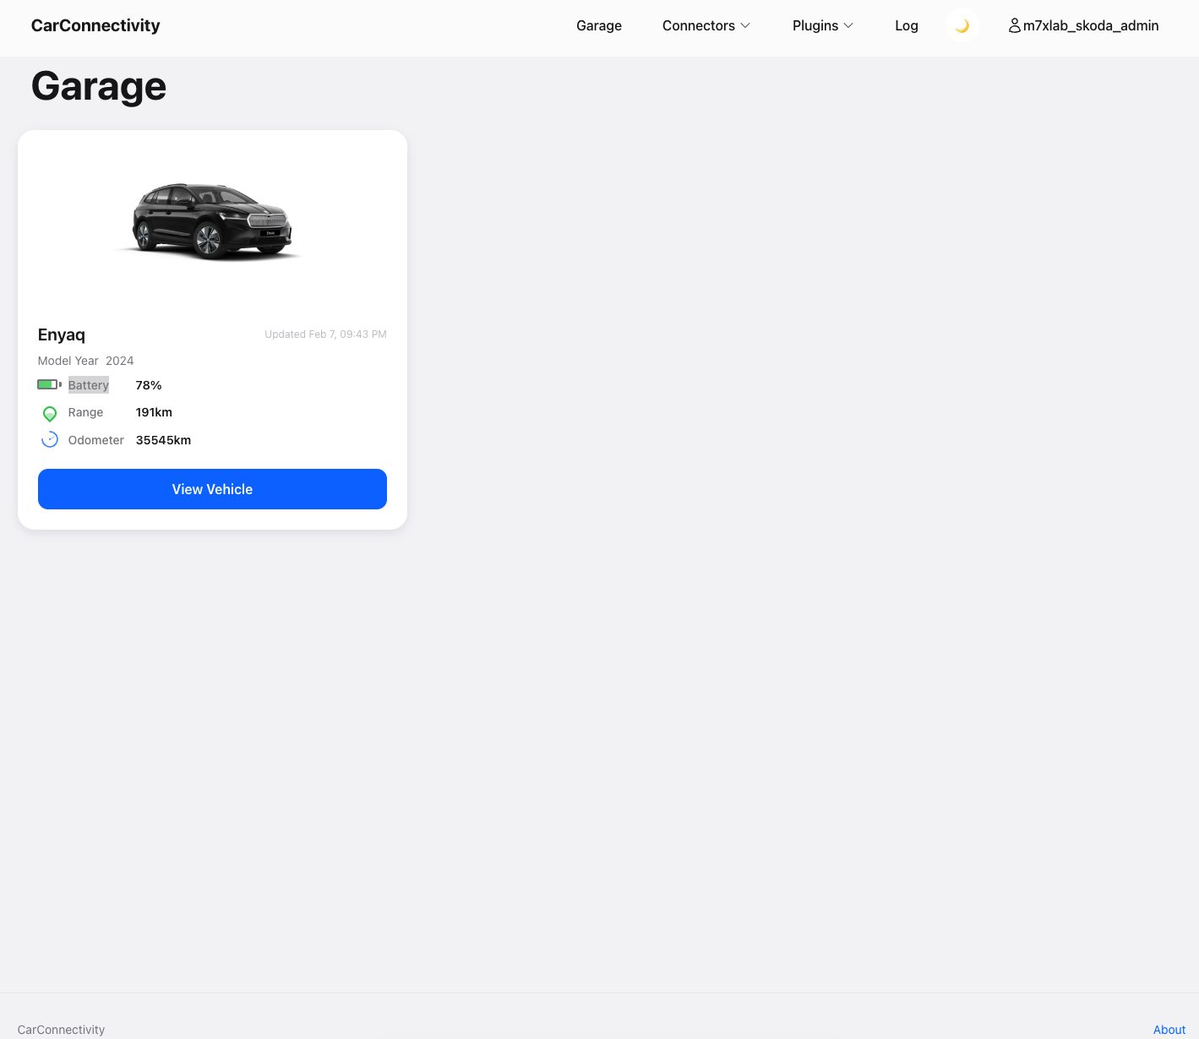The image size is (1199, 1039).
Task: Click the View Vehicle button
Action: click(212, 489)
